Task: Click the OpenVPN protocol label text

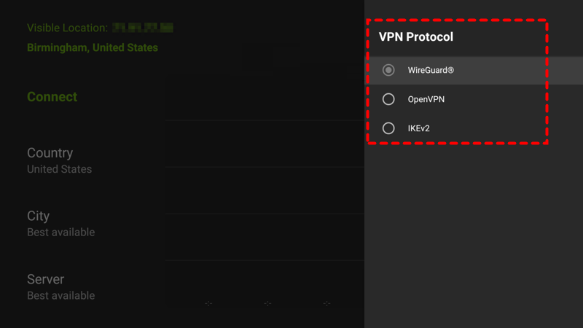Action: 426,99
